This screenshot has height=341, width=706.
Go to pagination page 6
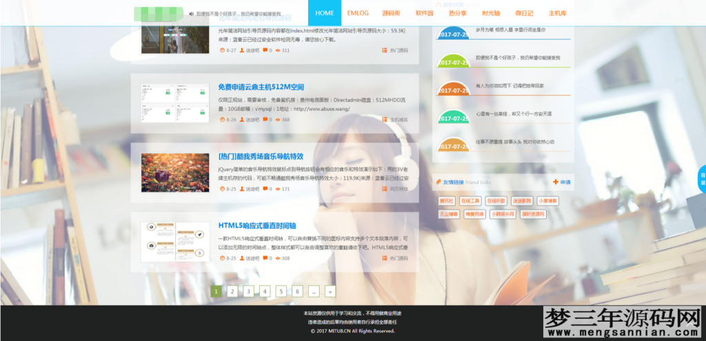point(297,291)
